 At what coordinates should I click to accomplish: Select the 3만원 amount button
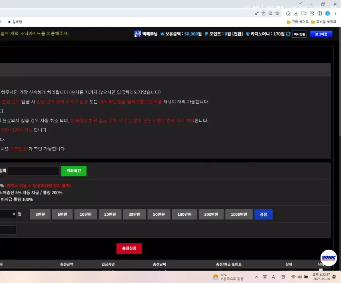[40, 215]
